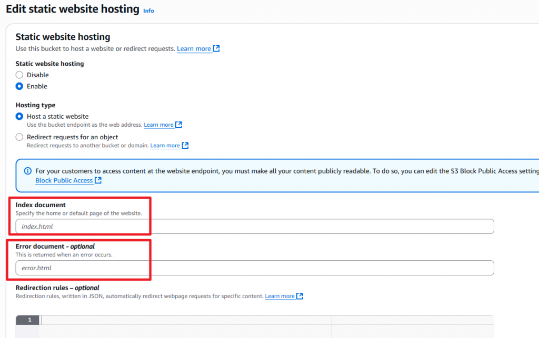This screenshot has height=338, width=539.
Task: Choose Host a static website option
Action: 19,116
